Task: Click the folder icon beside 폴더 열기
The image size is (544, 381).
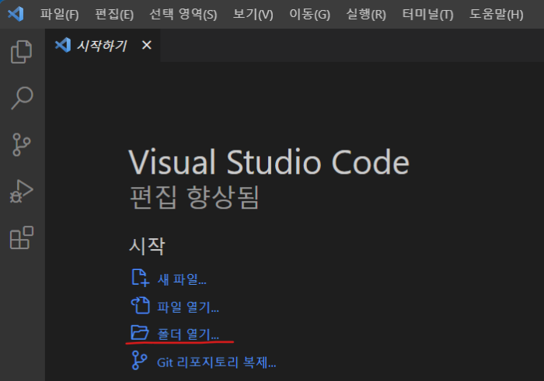Action: coord(139,333)
